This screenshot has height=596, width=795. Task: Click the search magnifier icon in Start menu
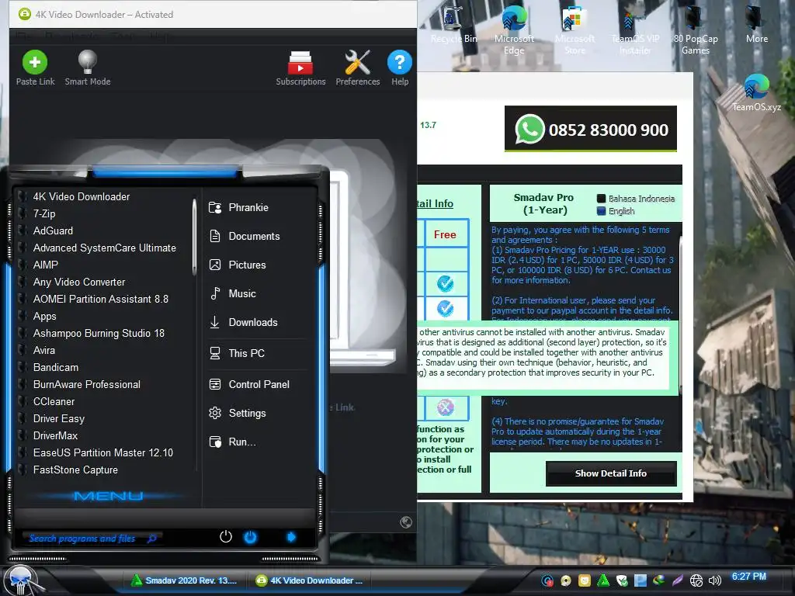click(151, 538)
